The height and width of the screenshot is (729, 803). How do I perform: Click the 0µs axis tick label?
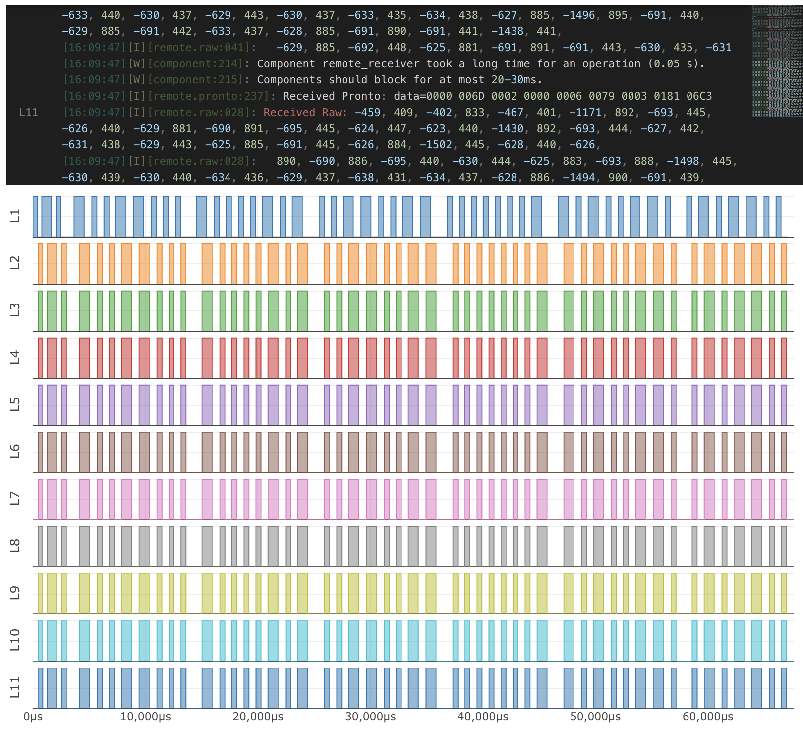coord(33,717)
